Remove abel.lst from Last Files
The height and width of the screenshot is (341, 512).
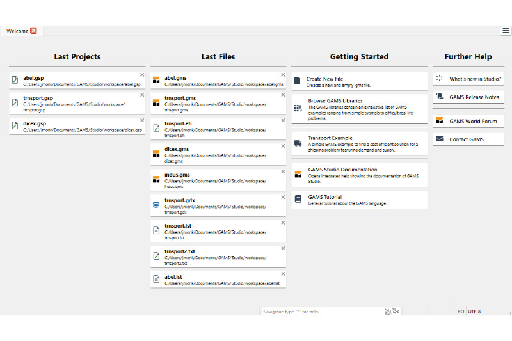tap(283, 274)
